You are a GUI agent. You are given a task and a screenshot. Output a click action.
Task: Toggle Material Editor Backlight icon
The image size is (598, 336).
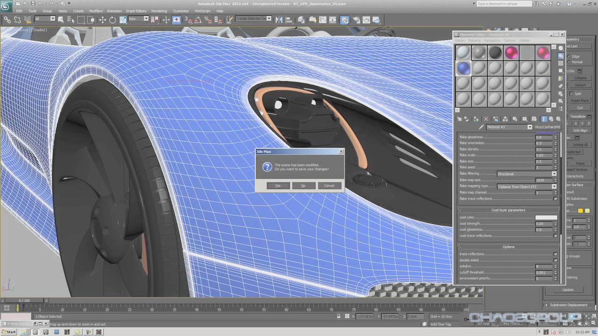(x=561, y=56)
